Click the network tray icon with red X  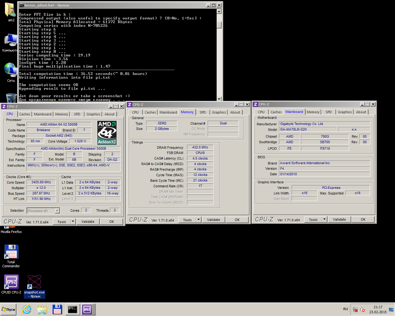tap(355, 310)
